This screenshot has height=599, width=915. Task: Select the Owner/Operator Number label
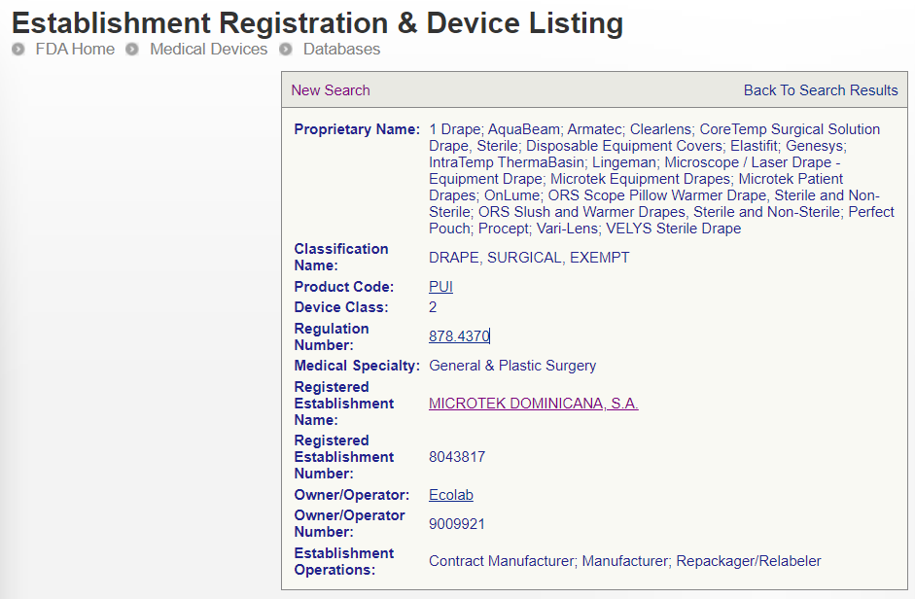(349, 524)
